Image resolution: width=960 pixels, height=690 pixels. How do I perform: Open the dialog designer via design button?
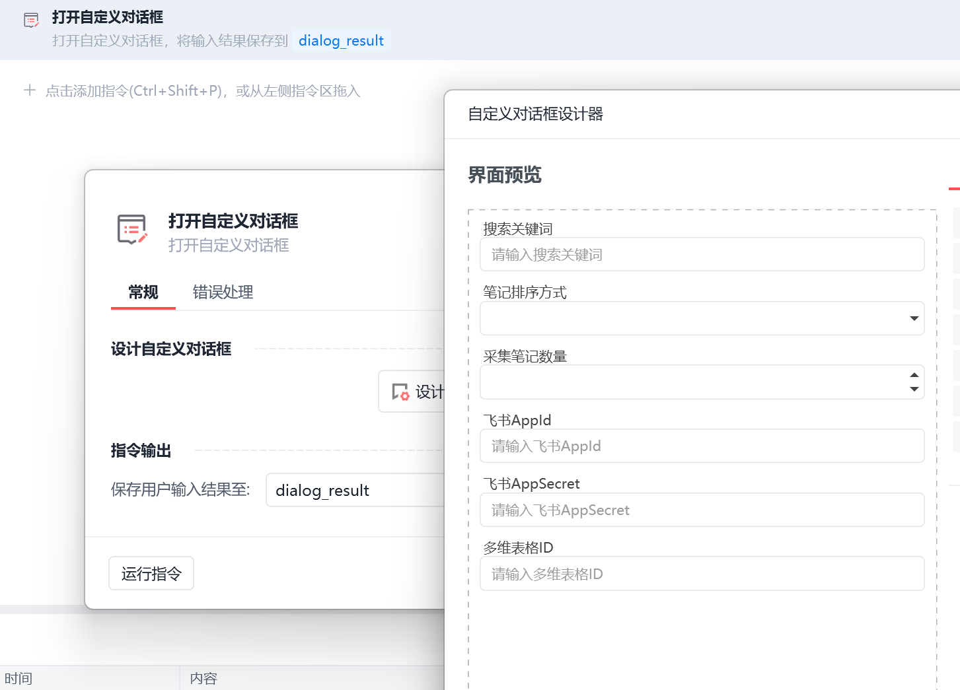(x=412, y=392)
